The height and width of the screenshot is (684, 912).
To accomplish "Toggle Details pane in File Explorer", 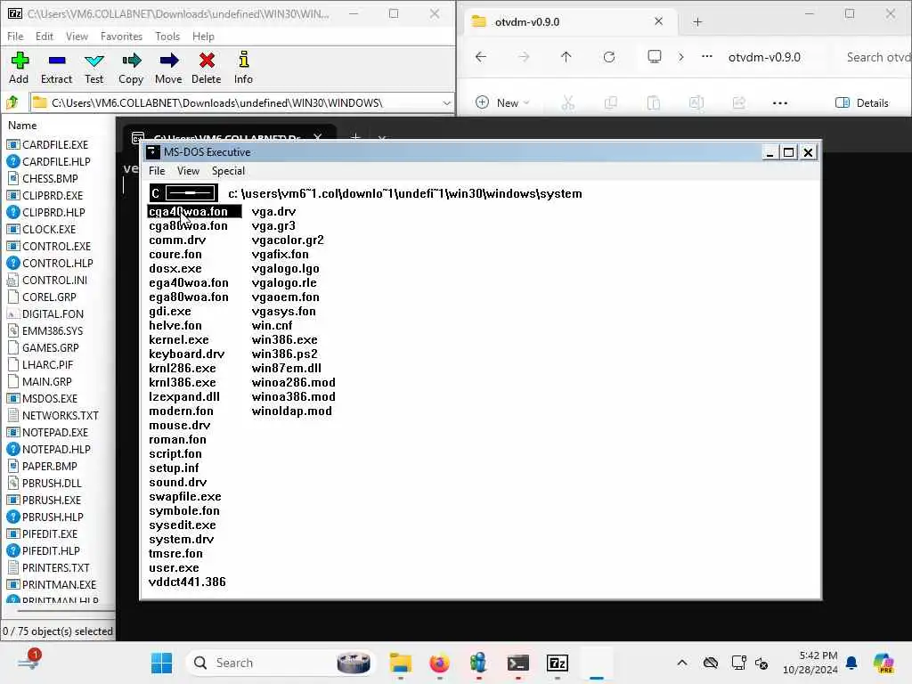I will tap(862, 103).
